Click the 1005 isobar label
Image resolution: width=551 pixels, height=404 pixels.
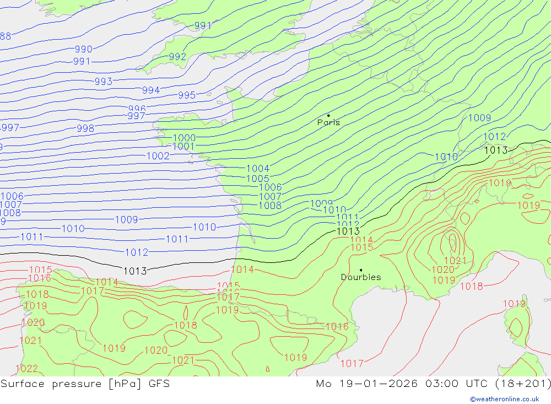coord(257,179)
